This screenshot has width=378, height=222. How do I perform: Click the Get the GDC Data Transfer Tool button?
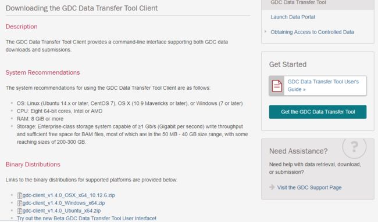318,112
